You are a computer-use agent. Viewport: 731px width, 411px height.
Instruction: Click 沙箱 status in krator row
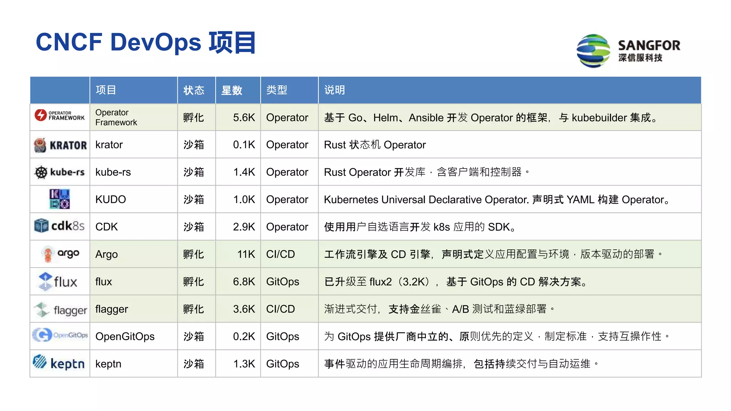[x=194, y=145]
